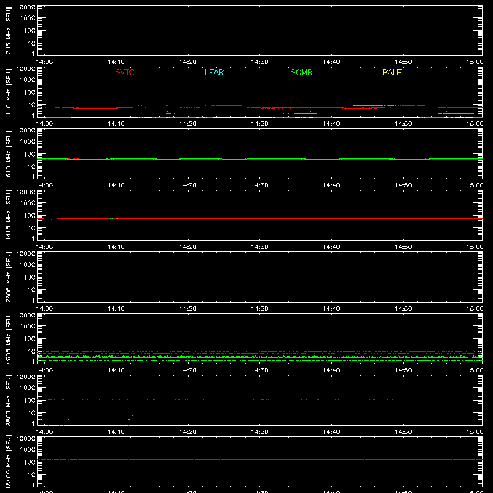This screenshot has width=493, height=493.
Task: Click 14:30 label under the 1415 MHz panel
Action: tap(259, 247)
